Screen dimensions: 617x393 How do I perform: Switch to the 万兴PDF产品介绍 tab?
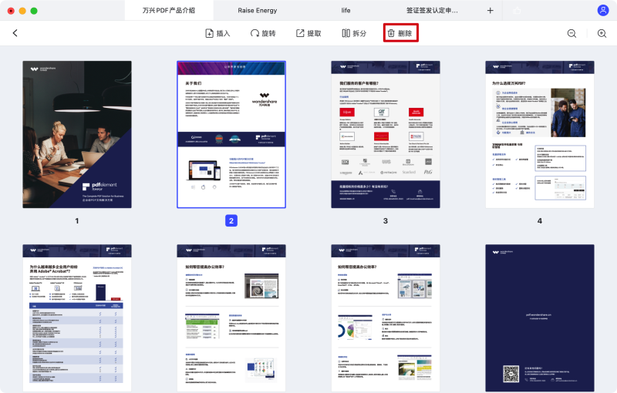167,11
